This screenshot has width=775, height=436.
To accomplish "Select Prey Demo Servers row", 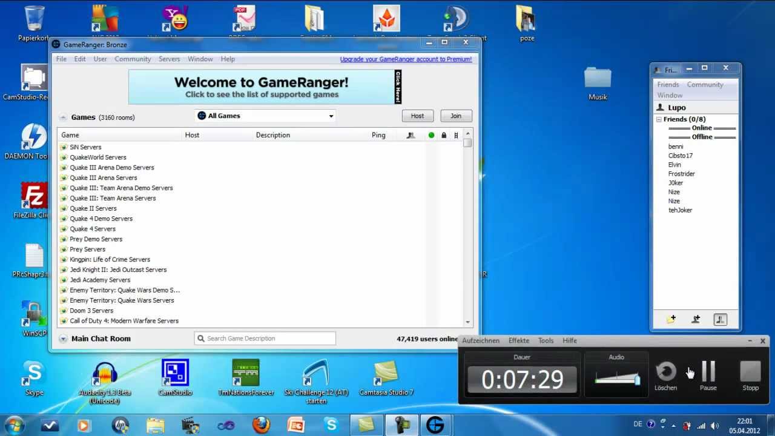I will pyautogui.click(x=260, y=239).
